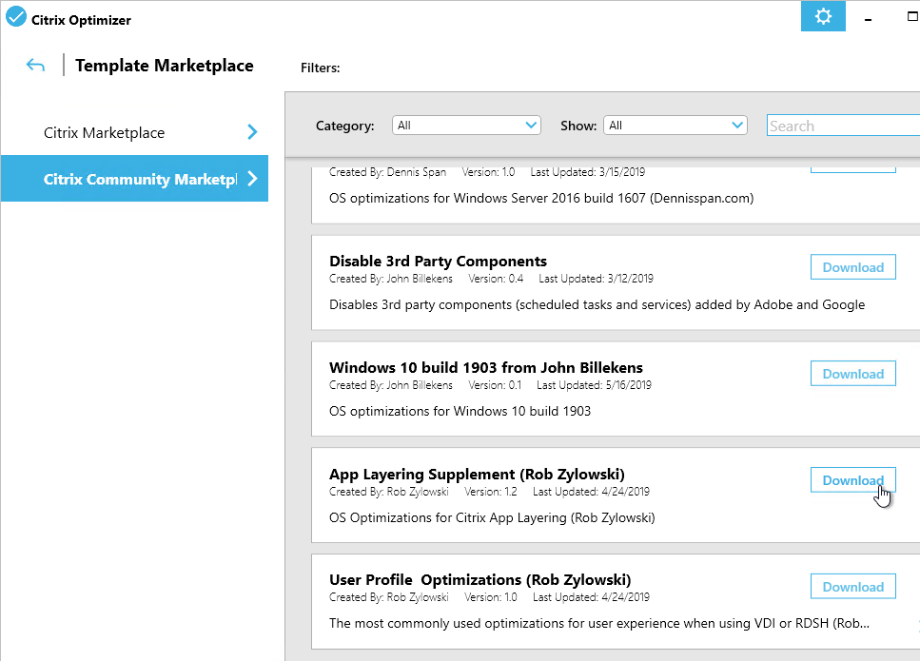The image size is (920, 661).
Task: Click 'Version: 1.2' on App Layering card
Action: point(491,492)
